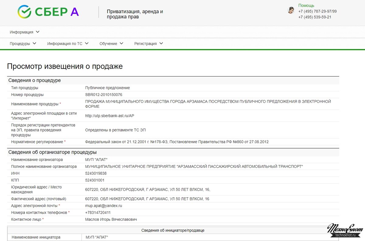Viewport: 365px width, 241px height.
Task: Open the Помощь link
Action: pos(306,5)
